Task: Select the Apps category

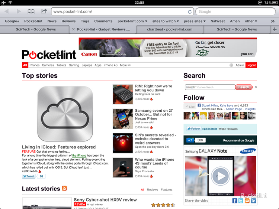Action: (x=98, y=65)
